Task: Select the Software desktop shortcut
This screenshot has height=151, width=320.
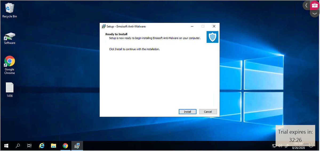Action: [x=10, y=38]
